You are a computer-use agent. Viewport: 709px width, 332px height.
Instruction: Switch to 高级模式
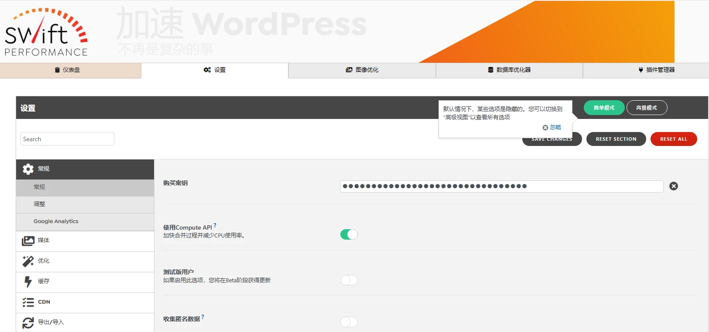point(647,108)
